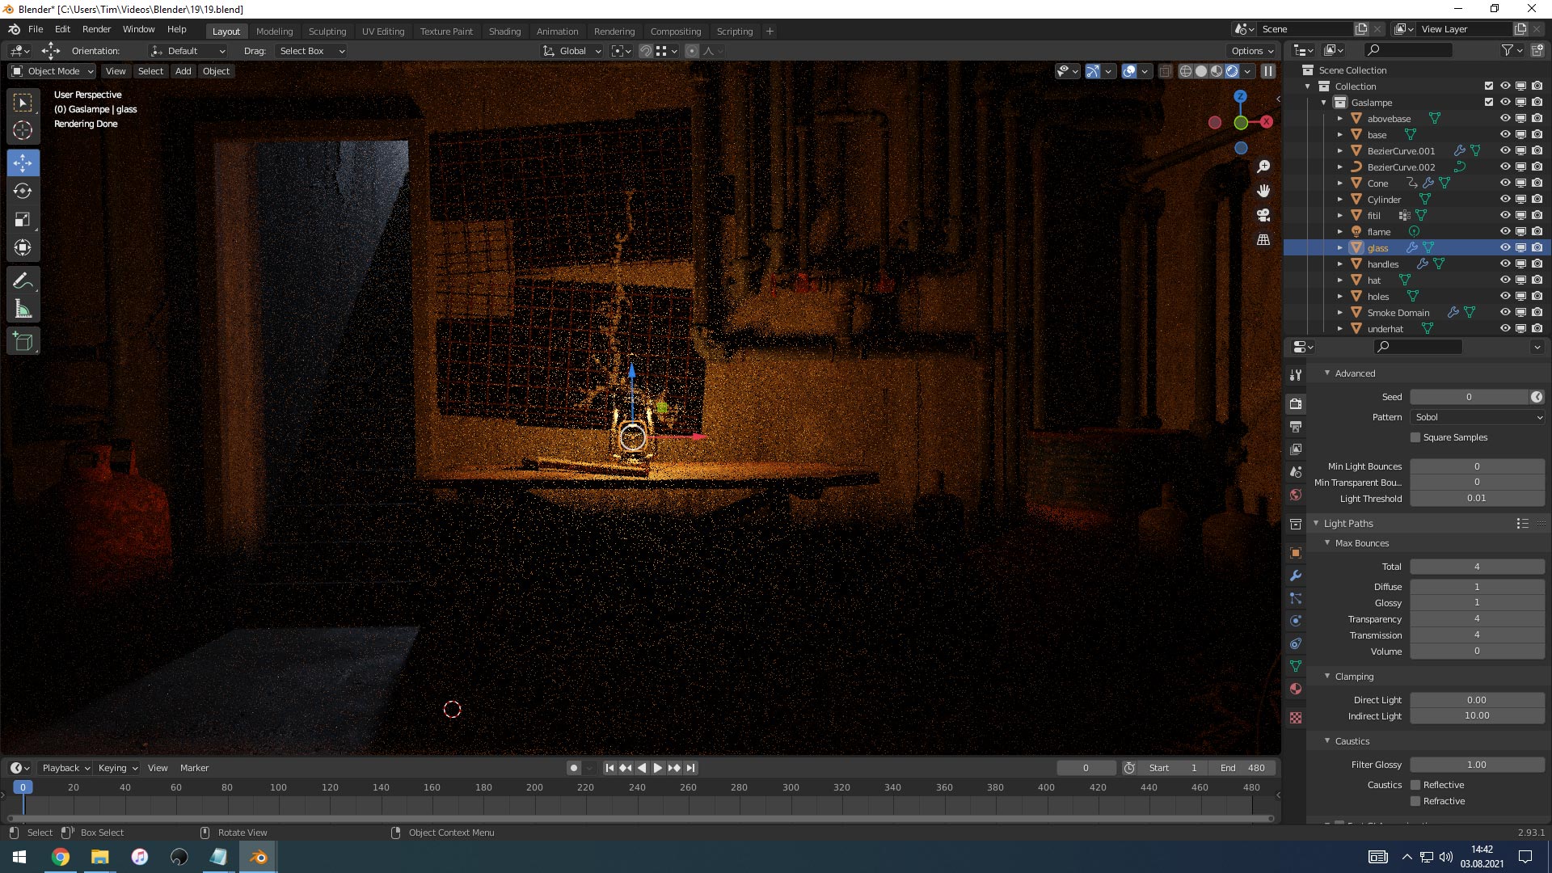Hide the flame object in viewport

point(1505,232)
